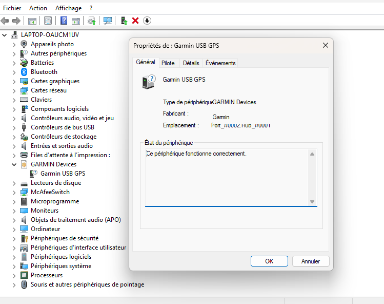Viewport: 384px width, 304px height.
Task: Open the Fichier menu
Action: [x=12, y=8]
